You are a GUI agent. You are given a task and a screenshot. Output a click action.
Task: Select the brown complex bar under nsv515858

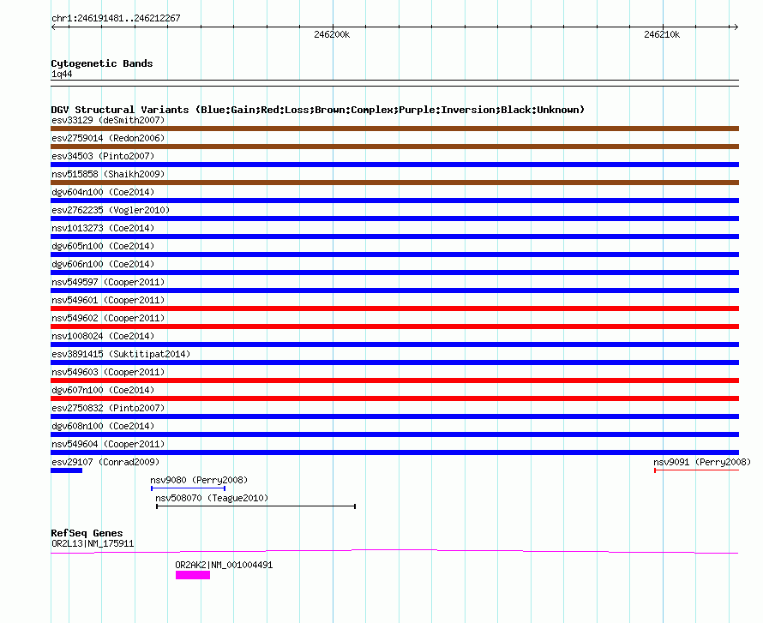coord(394,183)
